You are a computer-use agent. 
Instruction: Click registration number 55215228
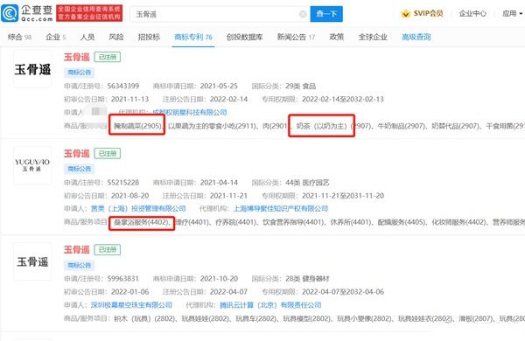point(122,183)
